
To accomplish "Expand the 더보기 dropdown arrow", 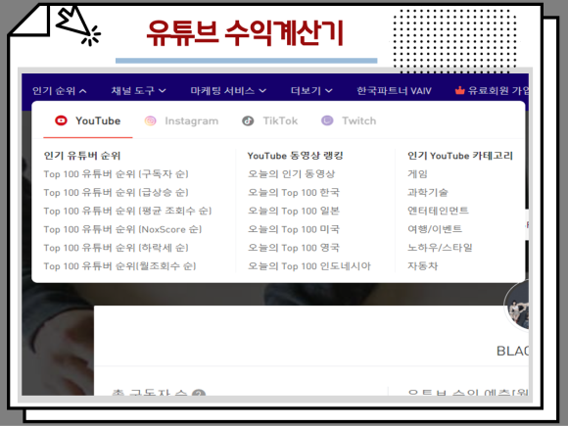I will (328, 91).
